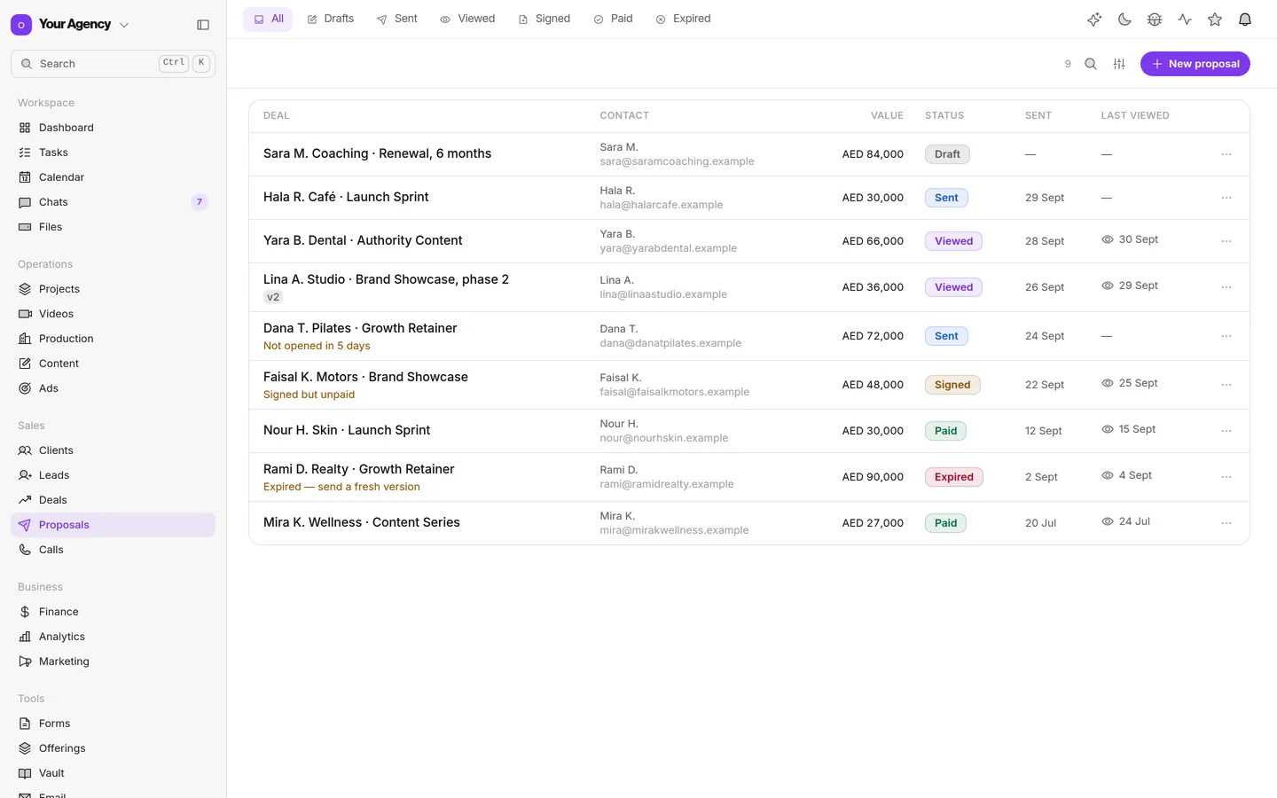The image size is (1277, 798).
Task: Open Finance under Business
Action: pyautogui.click(x=113, y=612)
